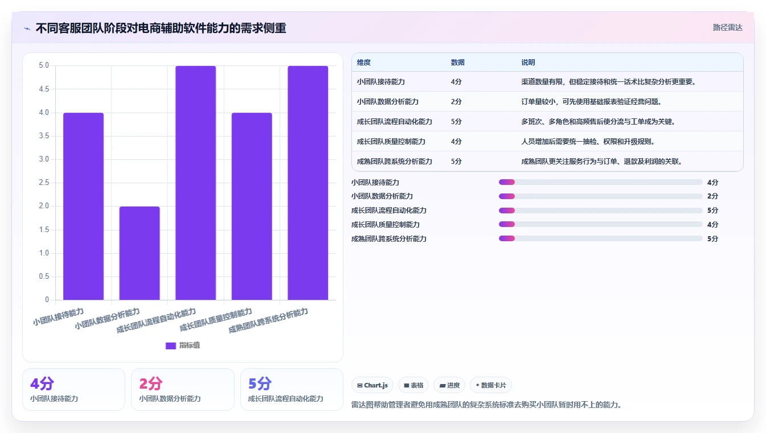Image resolution: width=766 pixels, height=433 pixels.
Task: Click the description 人员增加后需要统一抽检、权限和升级规则。
Action: click(588, 142)
